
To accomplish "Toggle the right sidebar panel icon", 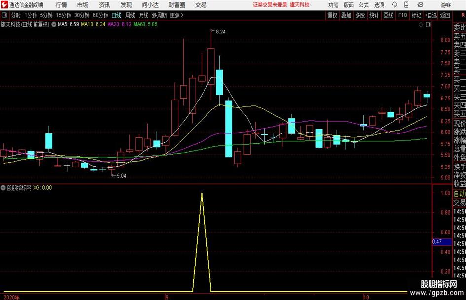I will pos(428,25).
